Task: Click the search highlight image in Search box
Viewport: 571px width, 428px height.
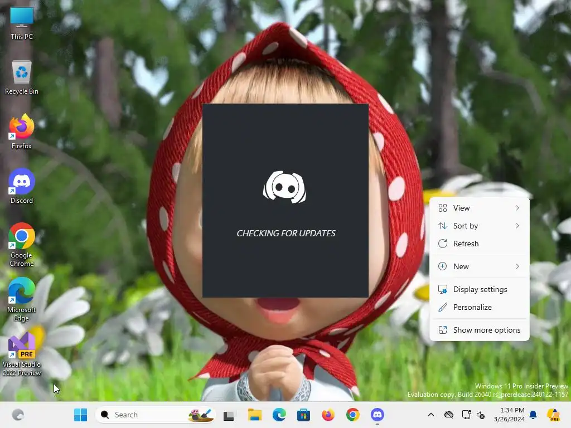Action: click(201, 415)
